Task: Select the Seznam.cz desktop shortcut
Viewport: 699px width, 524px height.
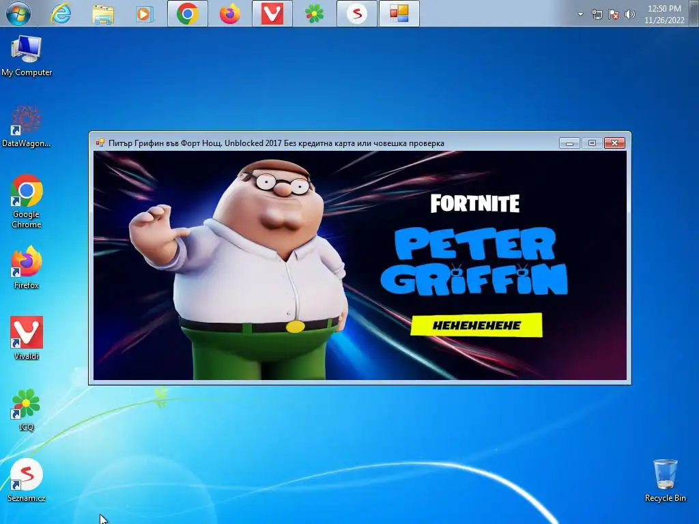Action: pos(27,480)
